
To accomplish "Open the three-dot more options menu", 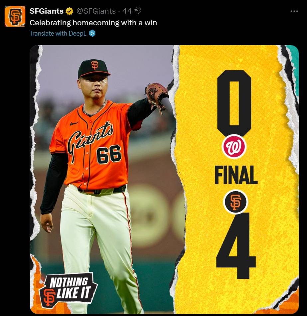I will click(x=294, y=11).
